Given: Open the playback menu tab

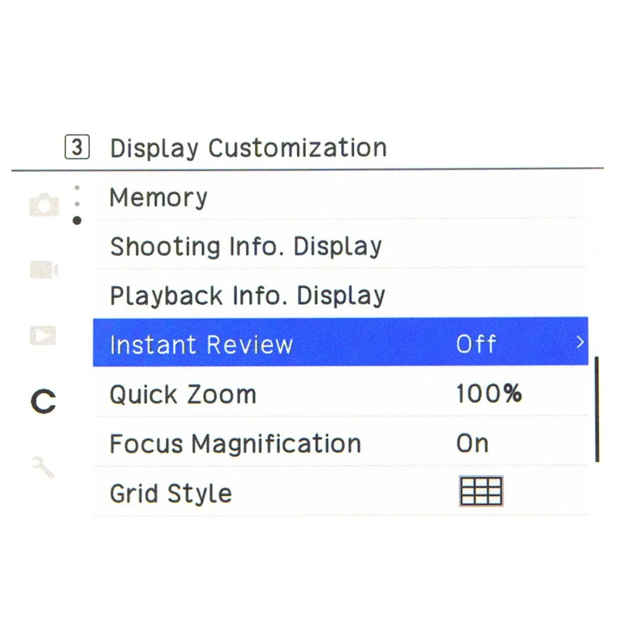Looking at the screenshot, I should (x=43, y=335).
